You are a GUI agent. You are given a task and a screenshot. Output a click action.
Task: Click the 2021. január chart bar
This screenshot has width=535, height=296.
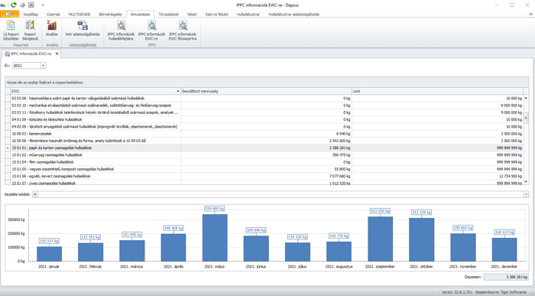(49, 254)
